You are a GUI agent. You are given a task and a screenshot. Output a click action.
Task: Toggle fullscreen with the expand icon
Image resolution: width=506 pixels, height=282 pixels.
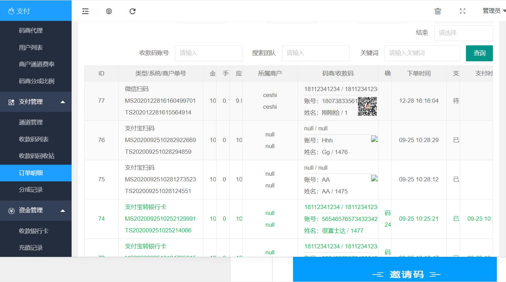click(462, 11)
